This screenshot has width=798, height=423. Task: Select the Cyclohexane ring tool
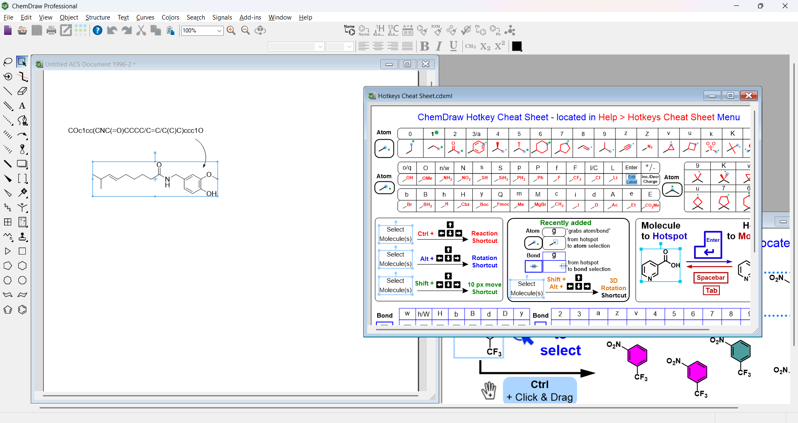(x=22, y=266)
